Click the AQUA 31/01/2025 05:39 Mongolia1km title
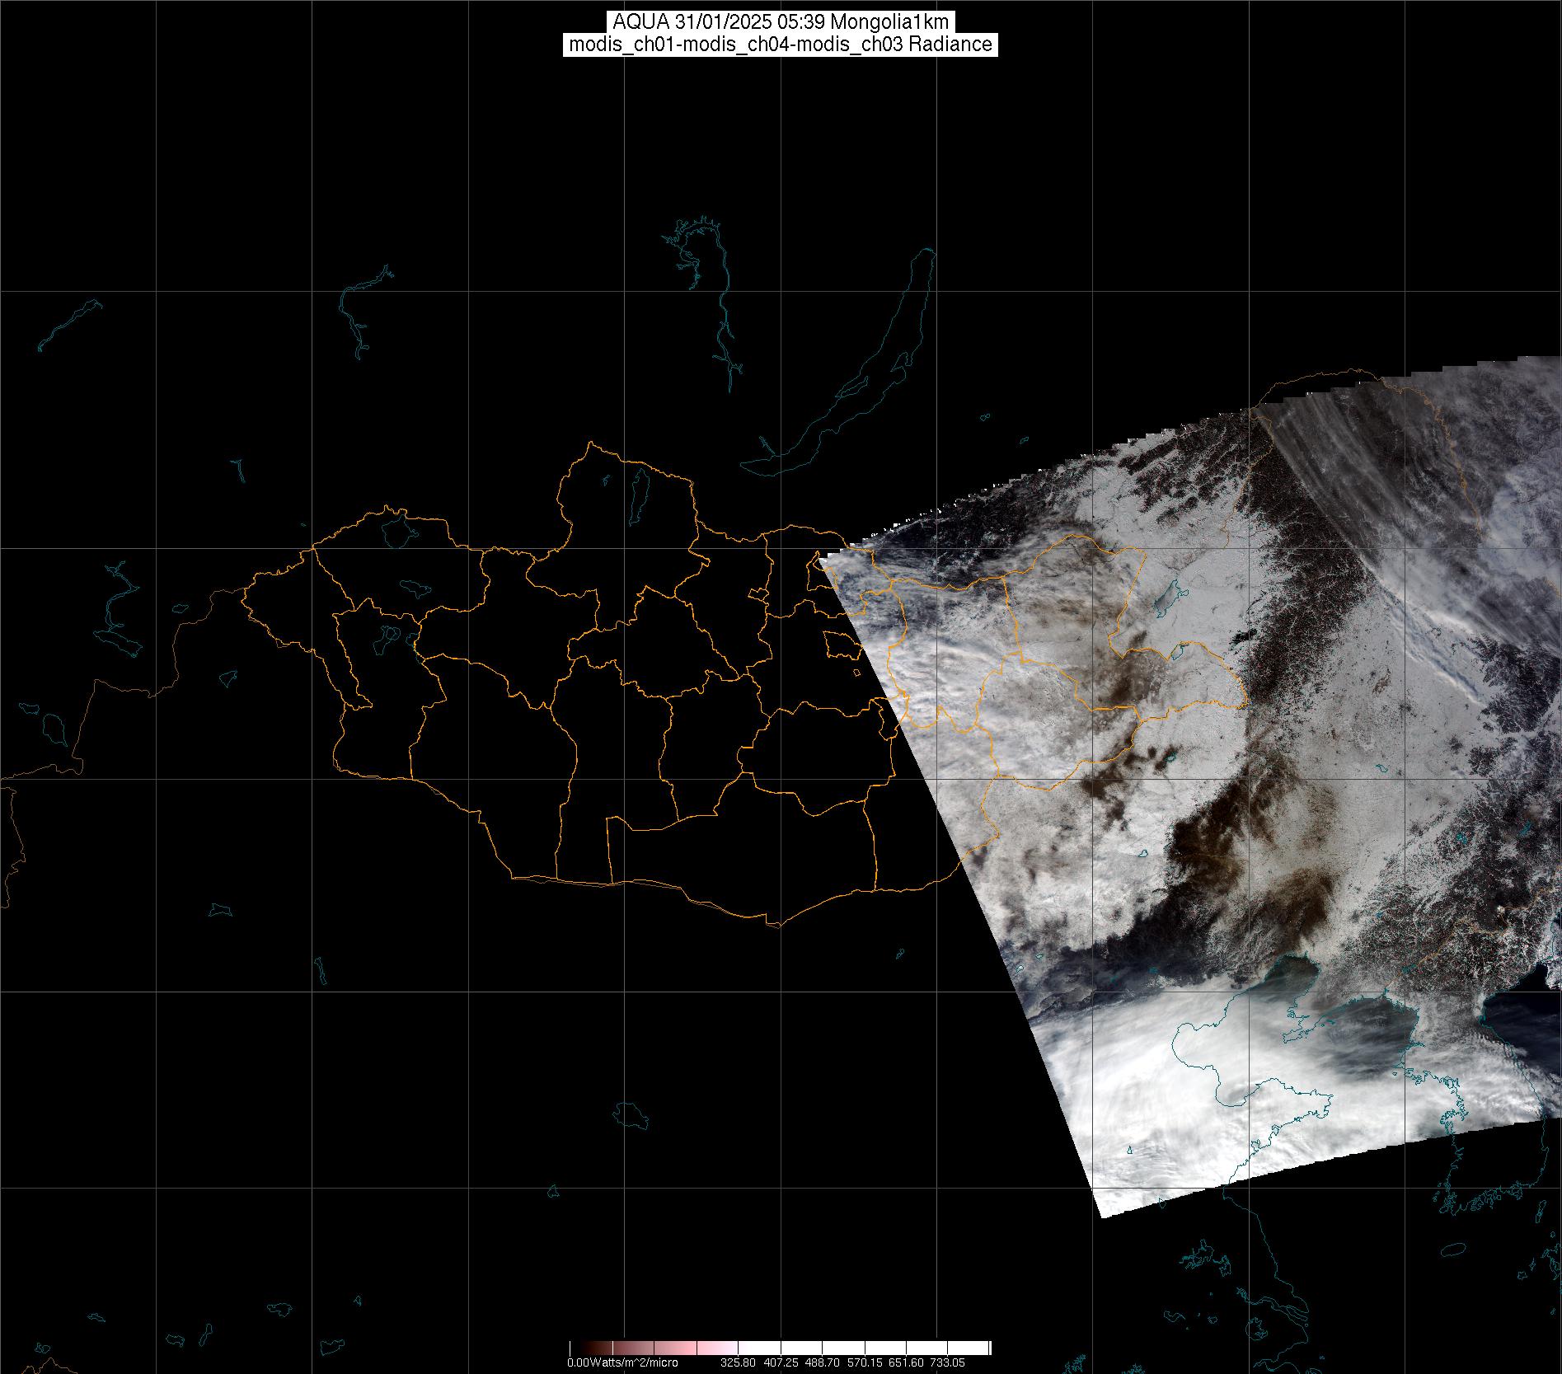 [x=781, y=22]
